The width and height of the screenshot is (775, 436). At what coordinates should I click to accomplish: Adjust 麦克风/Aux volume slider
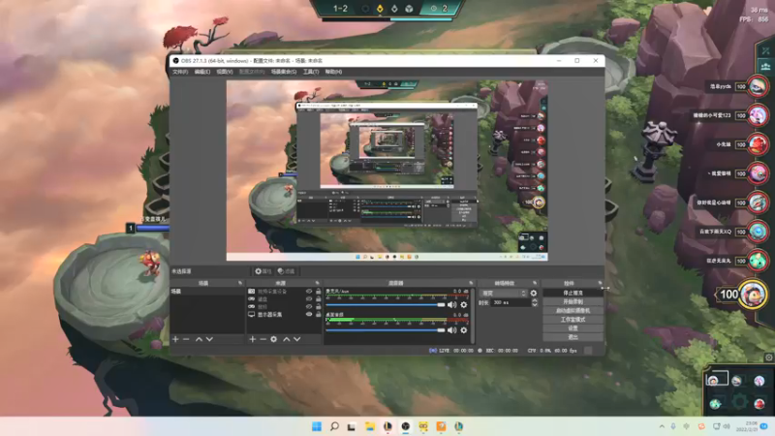[x=385, y=305]
